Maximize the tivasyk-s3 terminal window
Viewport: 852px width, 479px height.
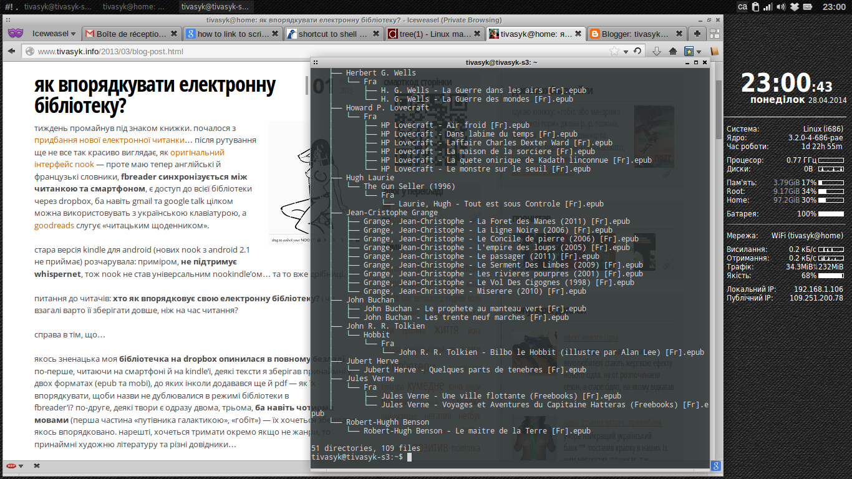pyautogui.click(x=696, y=62)
